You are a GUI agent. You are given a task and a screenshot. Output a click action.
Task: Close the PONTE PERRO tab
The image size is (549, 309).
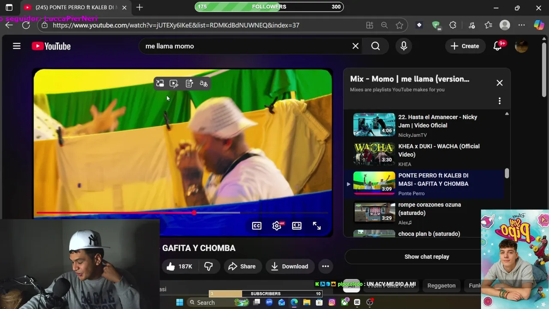(124, 7)
